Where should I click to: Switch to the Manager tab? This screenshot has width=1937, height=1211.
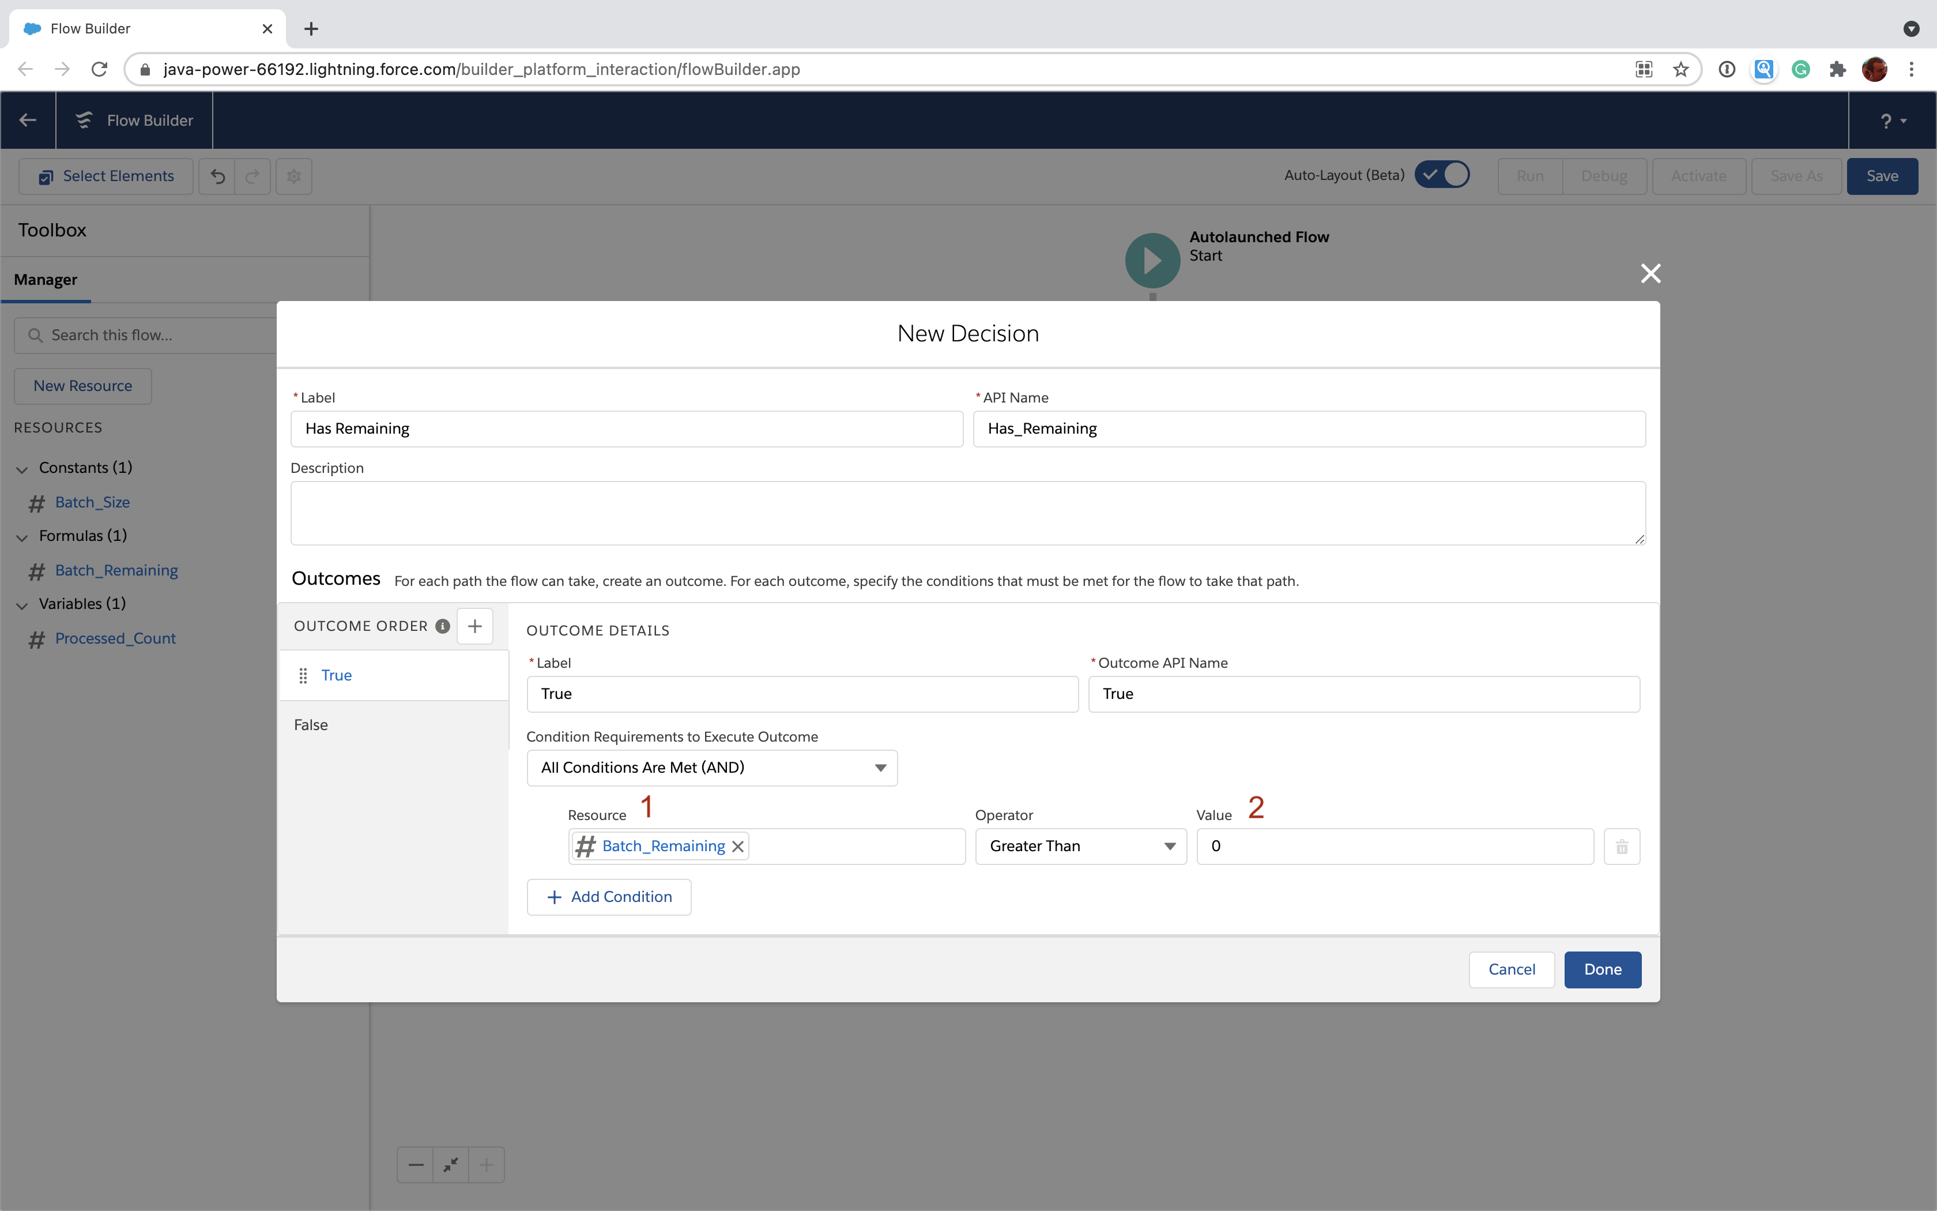[46, 279]
